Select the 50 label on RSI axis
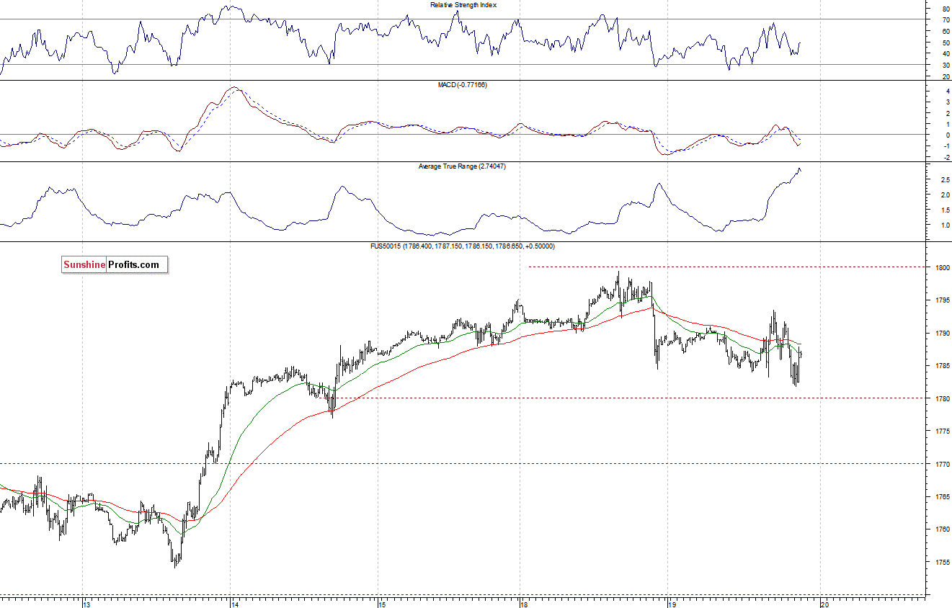Viewport: 952px width, 608px height. click(946, 43)
